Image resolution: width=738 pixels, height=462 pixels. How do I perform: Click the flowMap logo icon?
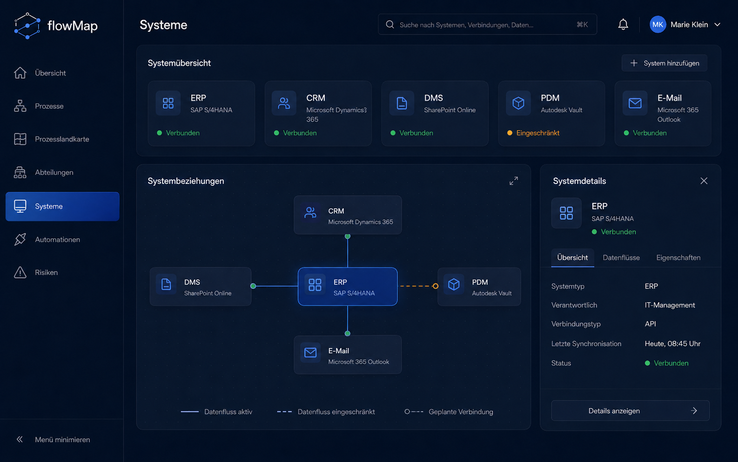[x=27, y=26]
